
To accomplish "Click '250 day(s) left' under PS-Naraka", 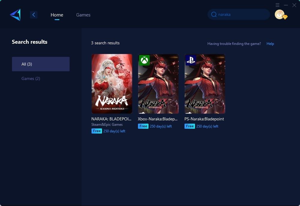I will pyautogui.click(x=207, y=126).
